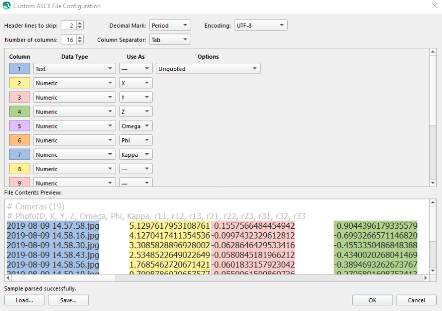Click the preview horizontal scrollbar right arrow

[425, 278]
